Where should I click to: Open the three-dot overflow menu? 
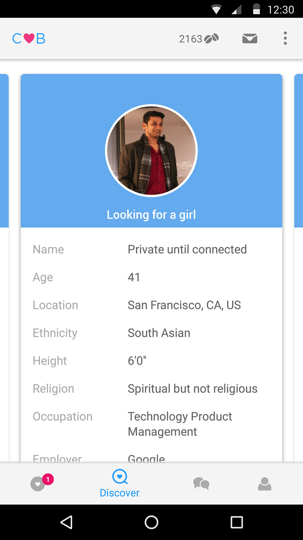285,39
